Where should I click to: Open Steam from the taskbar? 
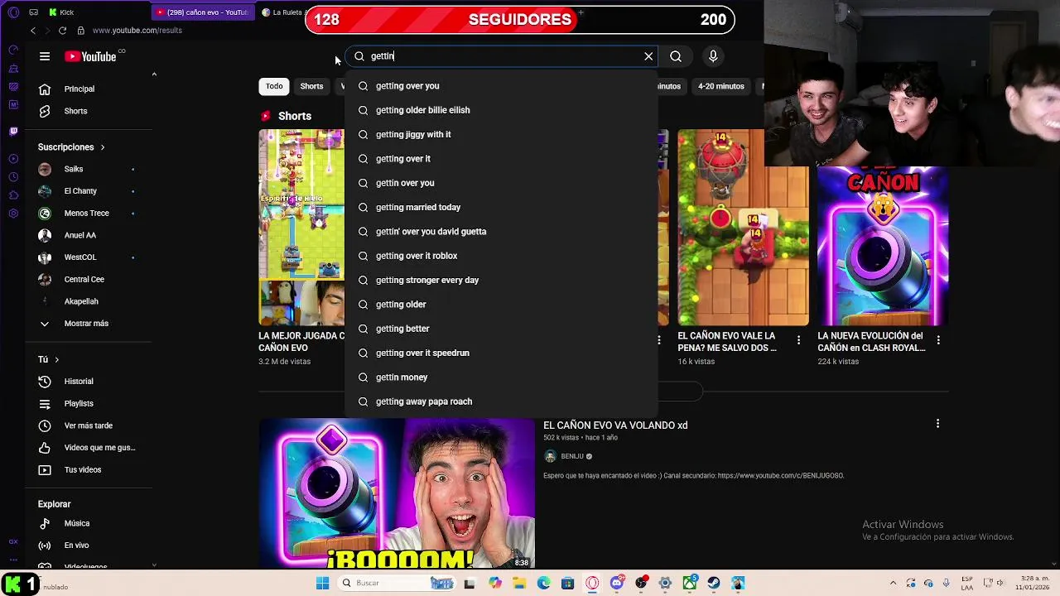pyautogui.click(x=713, y=584)
